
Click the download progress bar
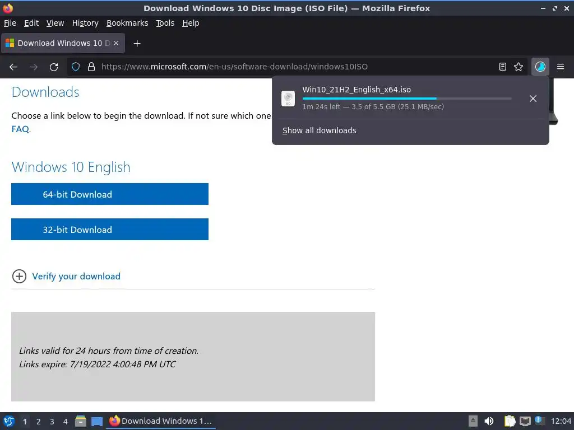(407, 99)
